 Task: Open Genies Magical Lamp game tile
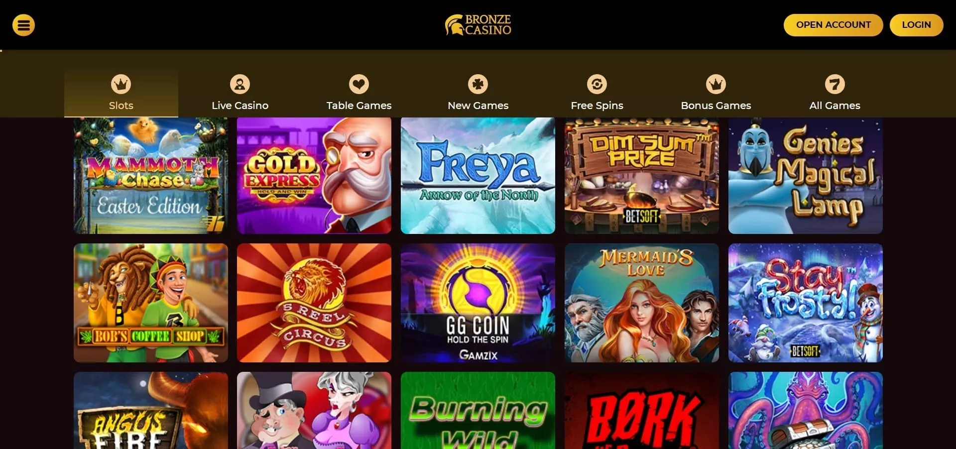tap(806, 176)
